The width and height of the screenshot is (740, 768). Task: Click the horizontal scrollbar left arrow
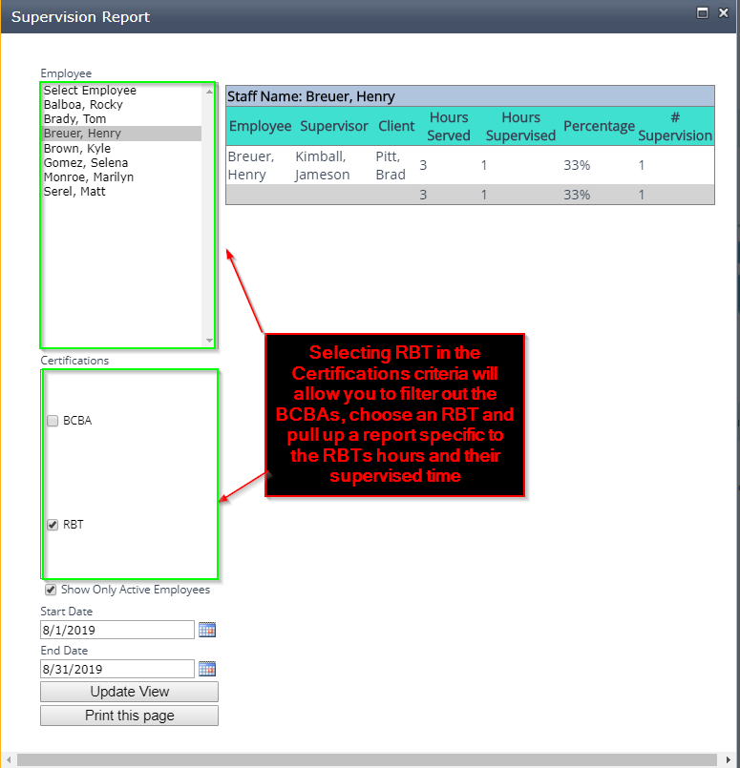9,759
